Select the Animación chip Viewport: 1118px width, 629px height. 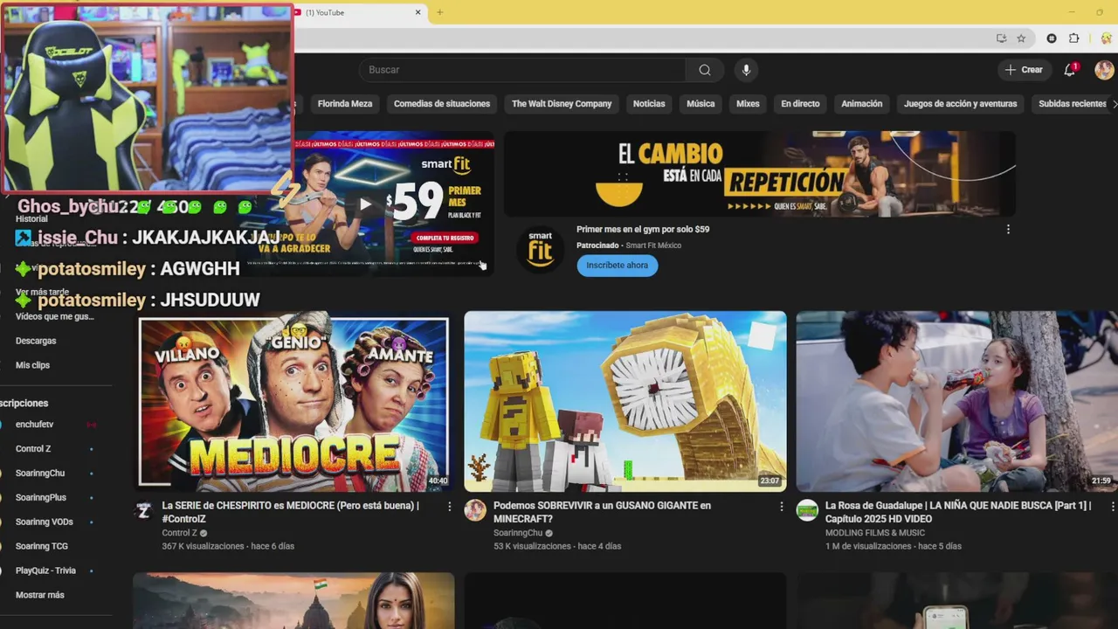pos(862,104)
